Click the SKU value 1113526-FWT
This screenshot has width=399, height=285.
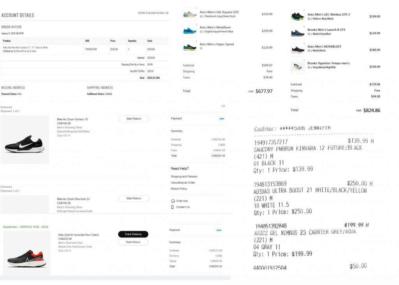[91, 49]
